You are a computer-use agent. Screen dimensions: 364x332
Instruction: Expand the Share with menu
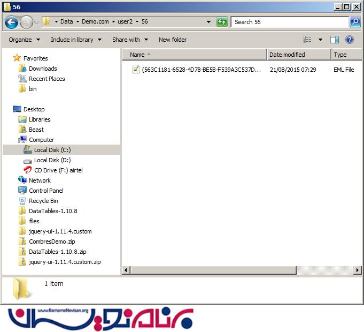pos(129,40)
